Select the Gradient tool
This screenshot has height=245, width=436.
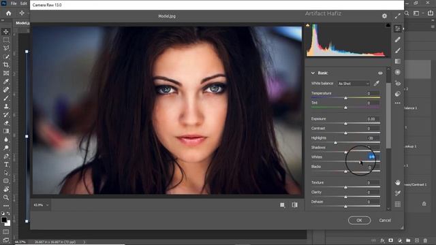coord(6,131)
